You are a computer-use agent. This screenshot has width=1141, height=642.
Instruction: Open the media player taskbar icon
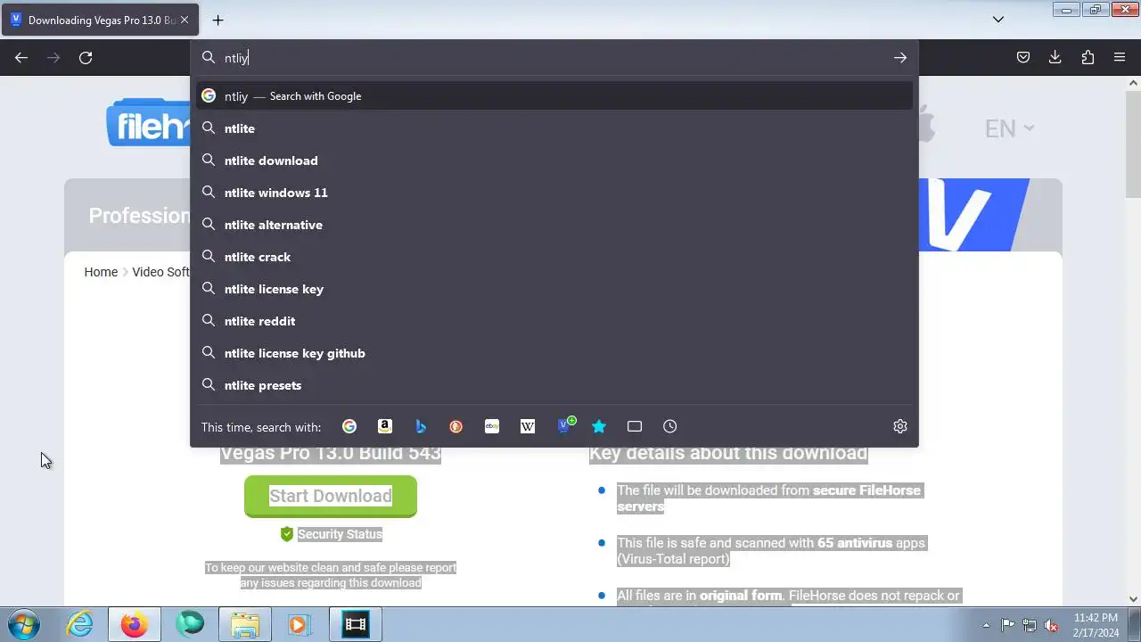(300, 625)
